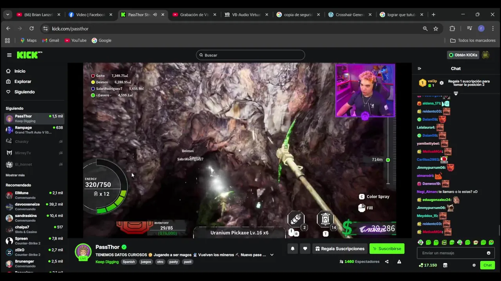The image size is (501, 281).
Task: Open the Maps bookmark
Action: (x=28, y=41)
